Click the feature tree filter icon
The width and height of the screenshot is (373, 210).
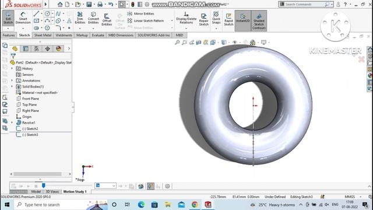[x=13, y=56]
